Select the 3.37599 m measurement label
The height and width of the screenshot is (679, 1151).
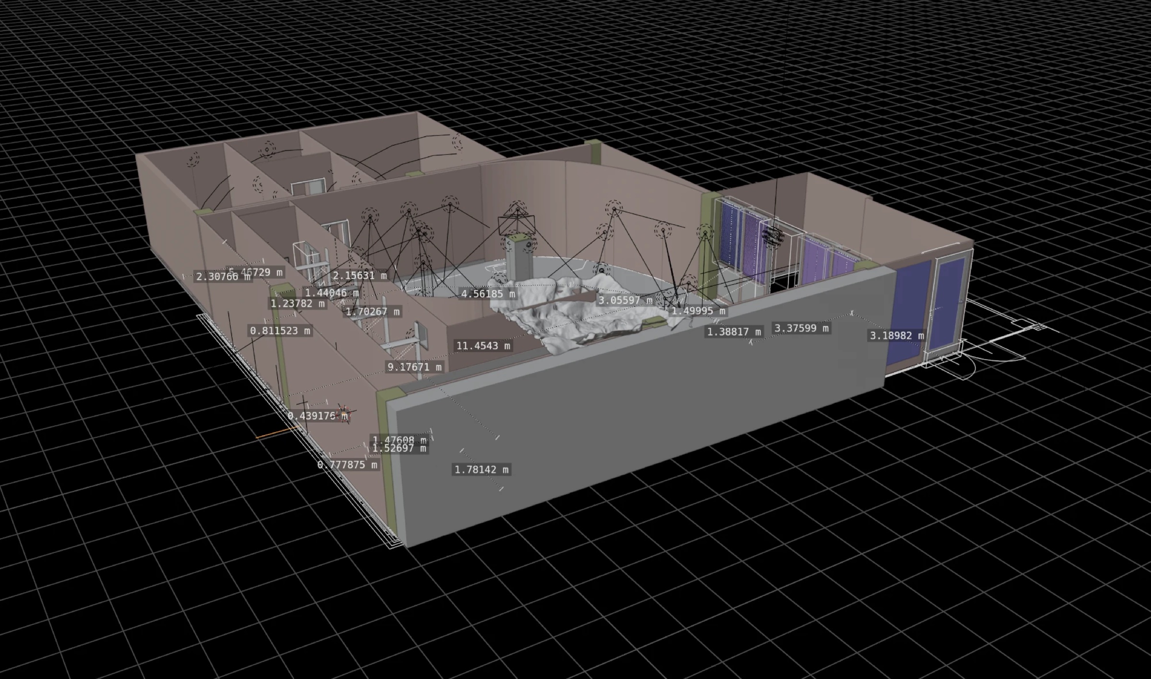(x=802, y=328)
